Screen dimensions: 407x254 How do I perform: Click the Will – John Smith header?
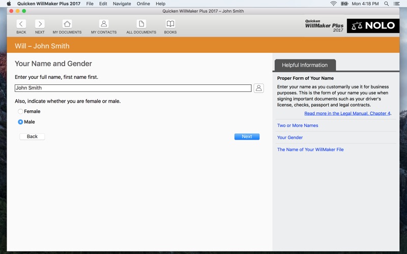coord(42,46)
